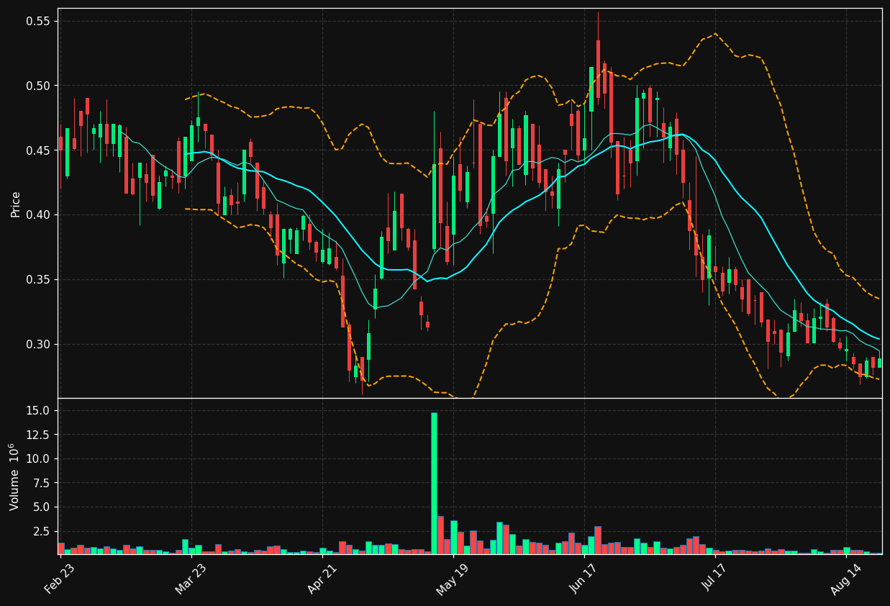The width and height of the screenshot is (890, 606).
Task: Click the Jun 17 date label
Action: point(584,579)
